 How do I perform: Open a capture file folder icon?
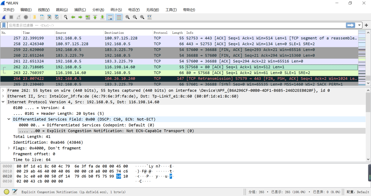click(35, 17)
